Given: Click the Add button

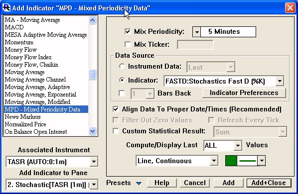Looking at the screenshot, I should pyautogui.click(x=228, y=183).
